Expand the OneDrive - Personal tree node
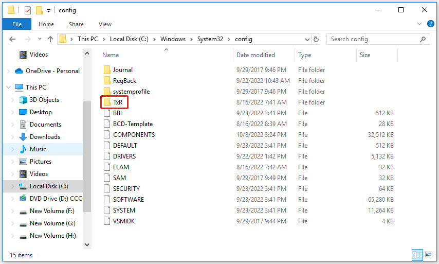This screenshot has height=264, width=439. coord(9,71)
